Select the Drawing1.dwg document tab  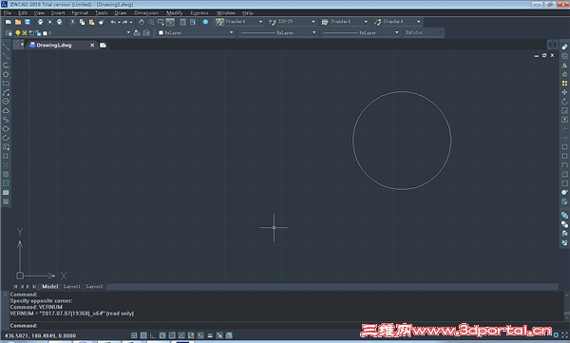pos(54,45)
